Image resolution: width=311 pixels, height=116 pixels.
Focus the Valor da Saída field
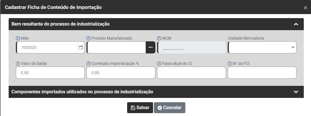coord(50,73)
